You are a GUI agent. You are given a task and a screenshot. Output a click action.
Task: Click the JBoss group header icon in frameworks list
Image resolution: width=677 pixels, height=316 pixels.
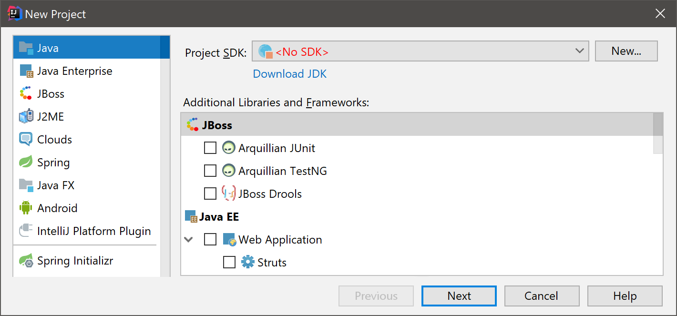click(x=193, y=125)
